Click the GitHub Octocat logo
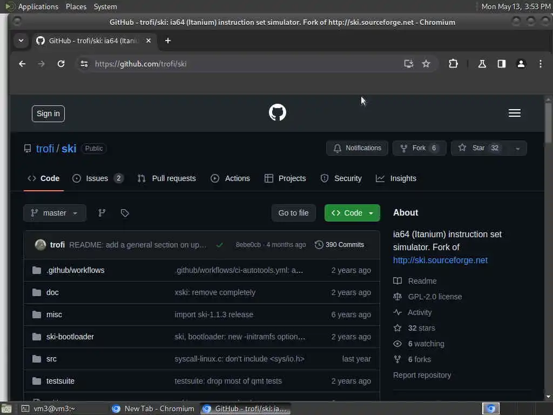The width and height of the screenshot is (553, 415). point(277,112)
